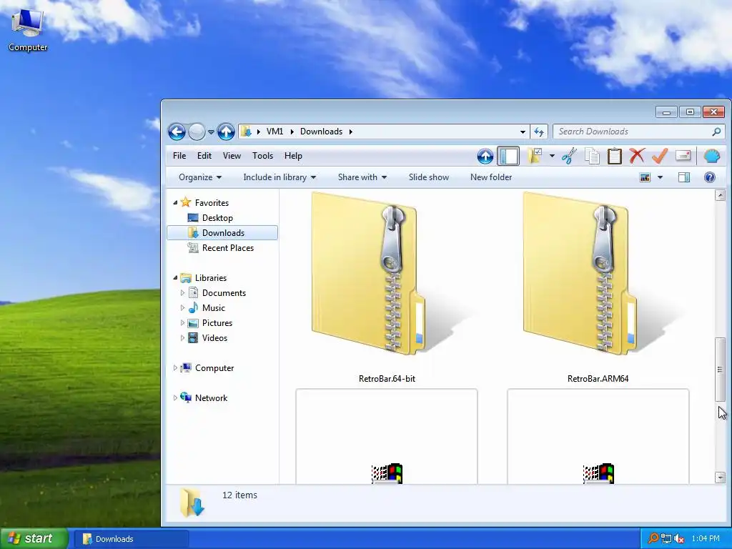Click the orange checkmark Properties icon
The height and width of the screenshot is (549, 732).
[660, 157]
